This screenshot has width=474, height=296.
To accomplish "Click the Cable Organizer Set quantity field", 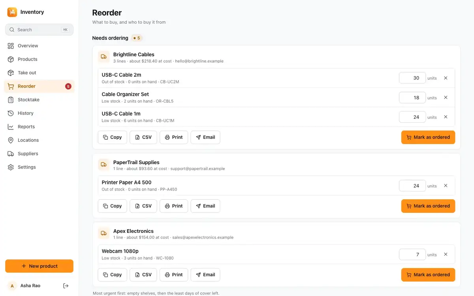I will pyautogui.click(x=412, y=97).
